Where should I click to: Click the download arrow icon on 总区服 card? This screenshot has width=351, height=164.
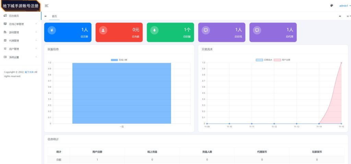(x=154, y=30)
